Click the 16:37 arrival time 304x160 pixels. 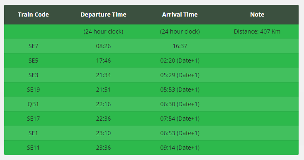(180, 46)
